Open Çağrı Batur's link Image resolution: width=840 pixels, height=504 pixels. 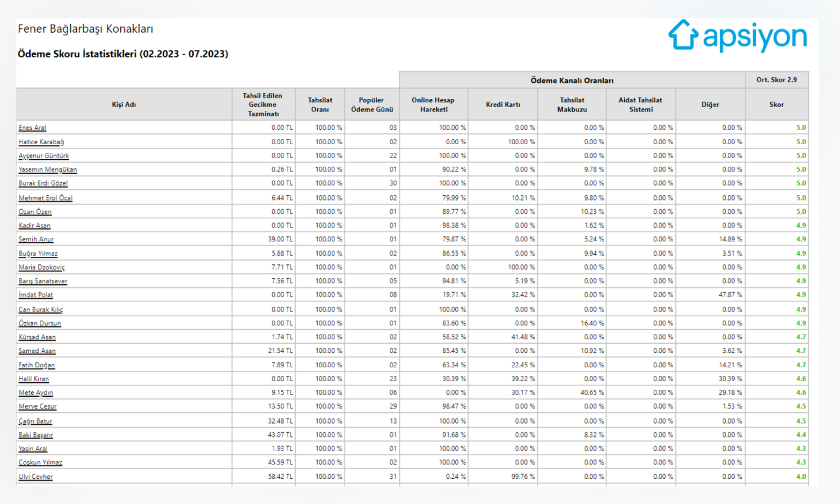(x=35, y=421)
